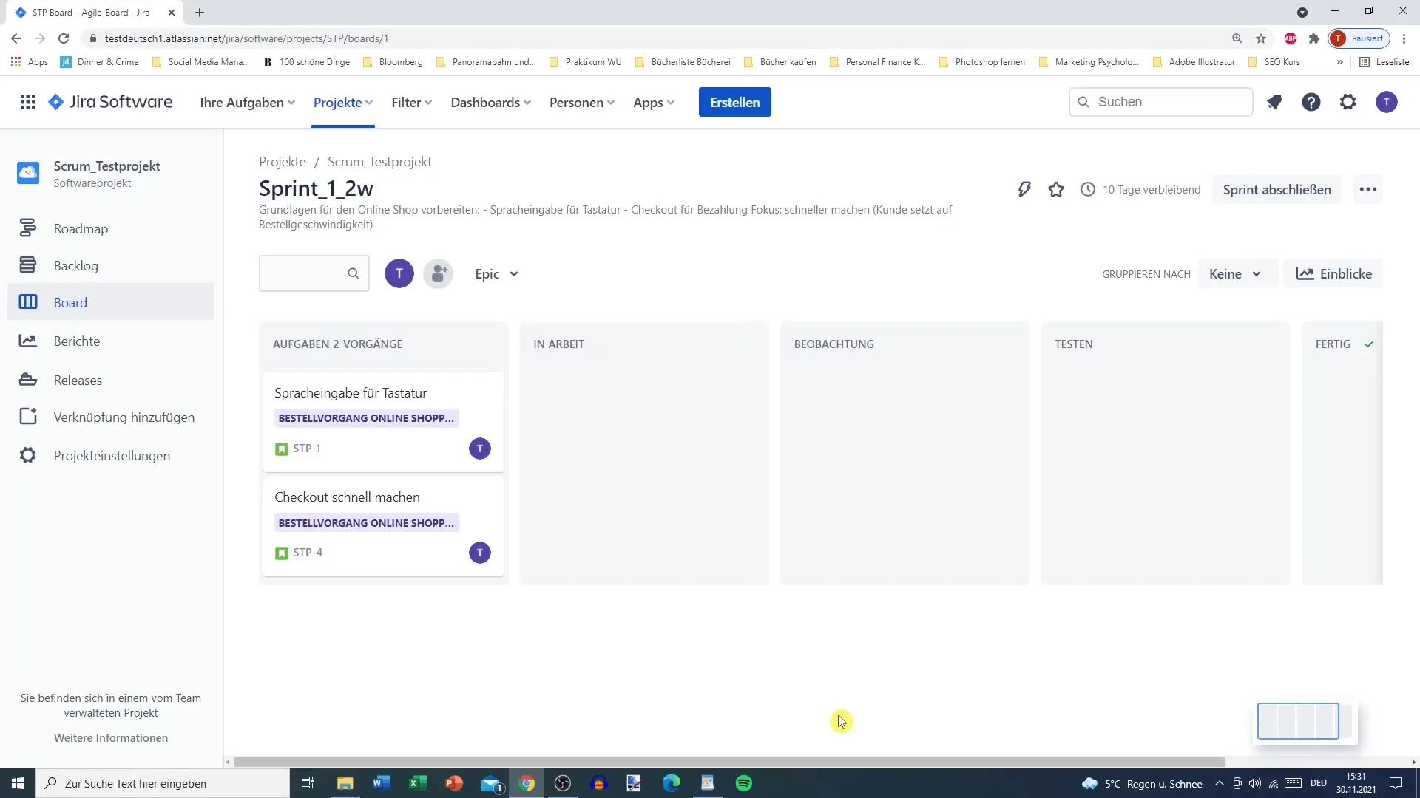Click the horizontal scrollbar at bottom
Viewport: 1420px width, 798px height.
click(726, 760)
